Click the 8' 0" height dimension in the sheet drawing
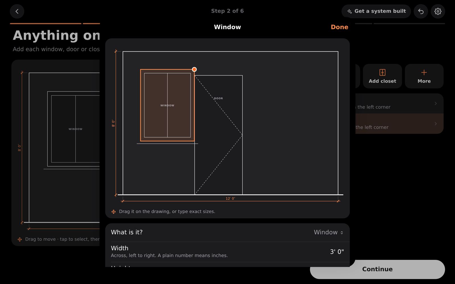455x284 pixels. pos(113,123)
